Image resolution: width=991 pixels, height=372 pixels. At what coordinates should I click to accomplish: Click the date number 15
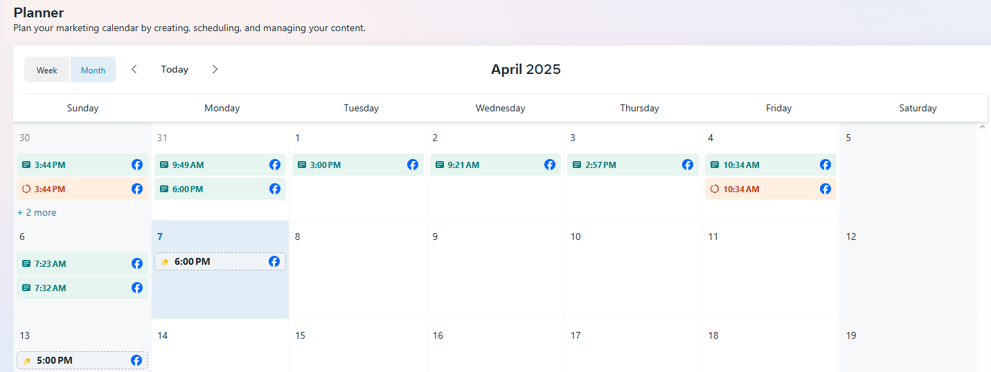click(300, 335)
